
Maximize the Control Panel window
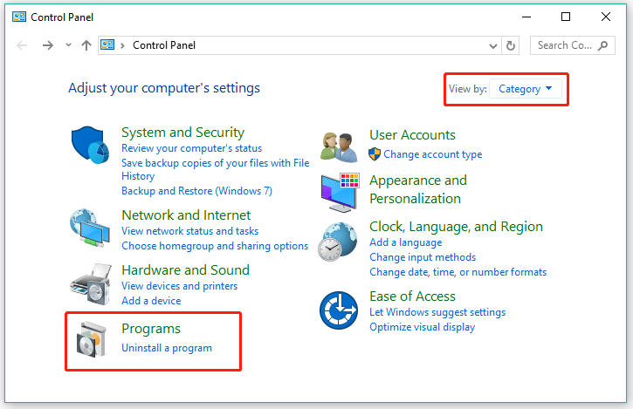pyautogui.click(x=566, y=17)
